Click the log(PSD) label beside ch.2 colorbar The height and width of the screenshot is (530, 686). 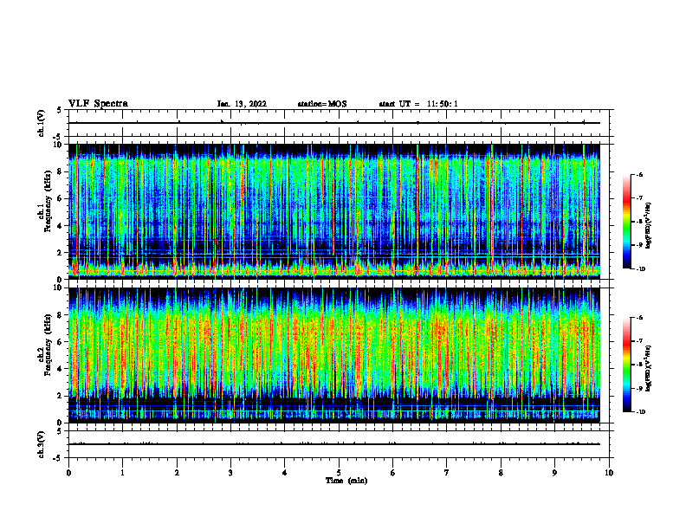coord(649,369)
